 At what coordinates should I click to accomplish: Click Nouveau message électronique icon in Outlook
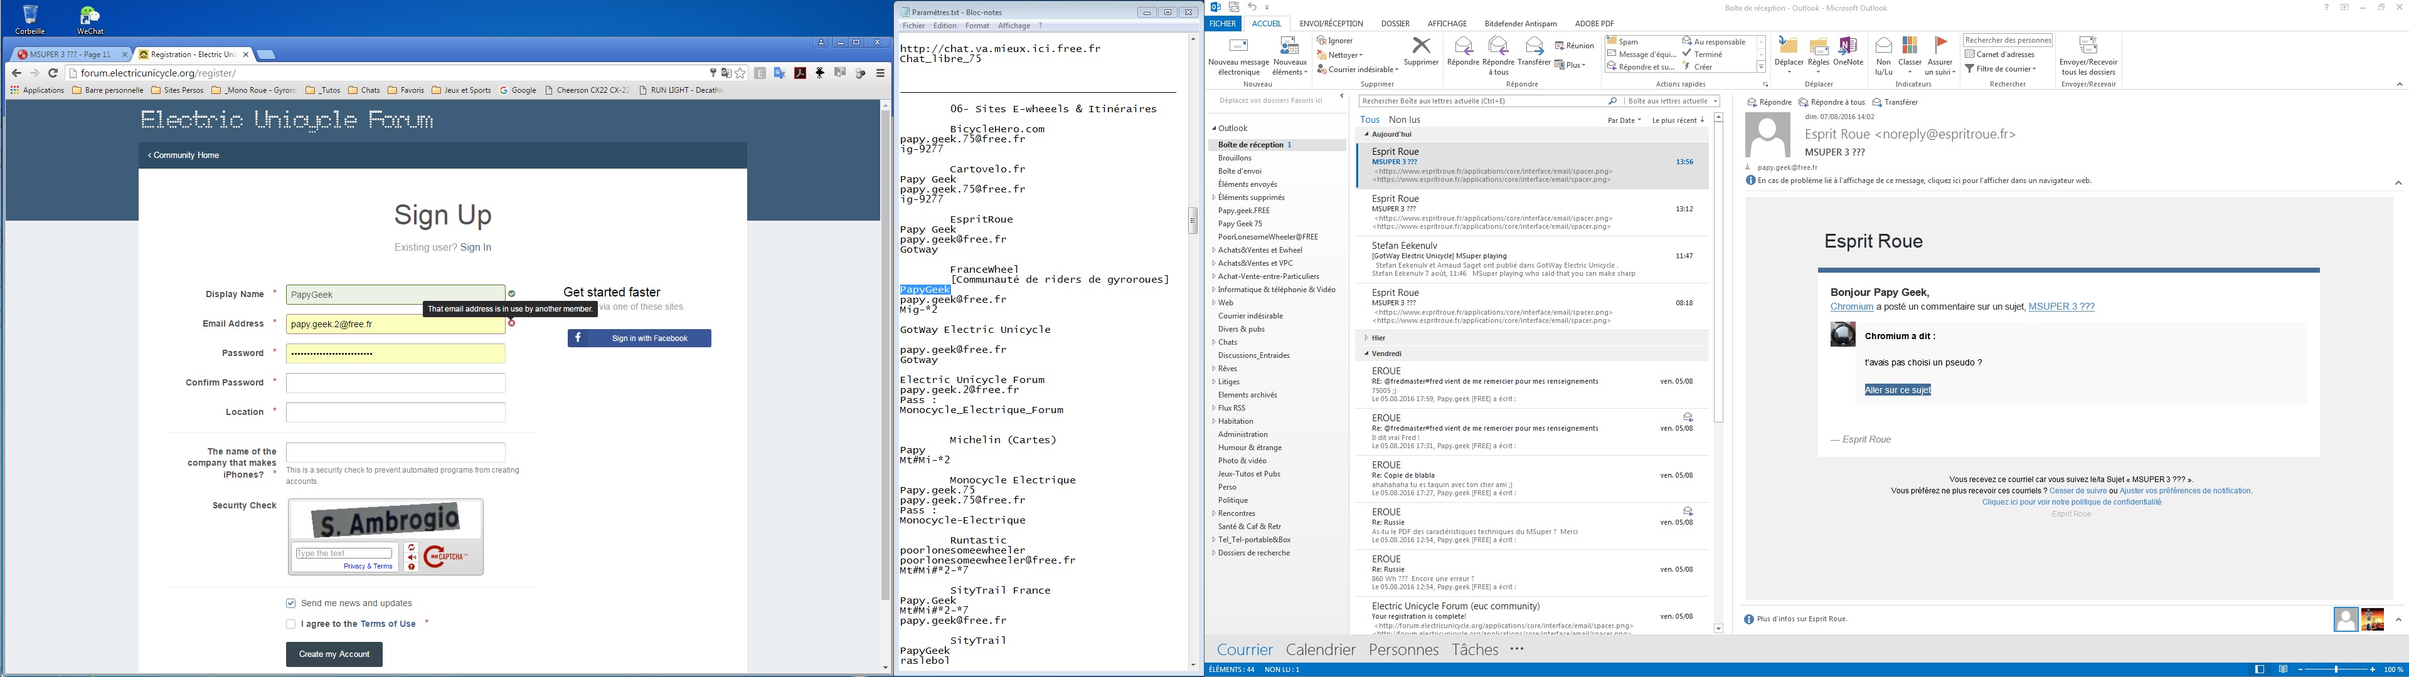1238,46
